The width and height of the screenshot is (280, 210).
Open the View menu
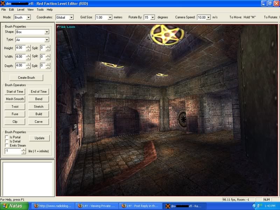tap(30, 10)
